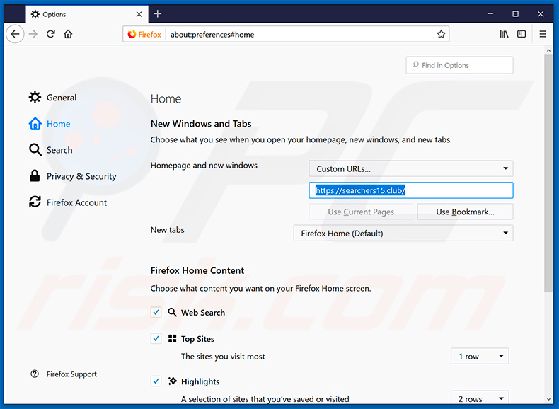
Task: Click the Use Bookmark button
Action: (x=465, y=212)
